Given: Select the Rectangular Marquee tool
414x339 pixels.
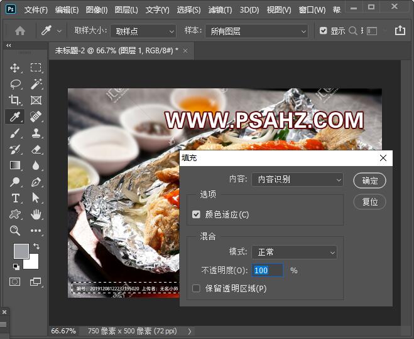Looking at the screenshot, I should pyautogui.click(x=36, y=68).
